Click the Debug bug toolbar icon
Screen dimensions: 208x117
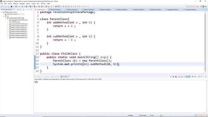tap(22, 6)
